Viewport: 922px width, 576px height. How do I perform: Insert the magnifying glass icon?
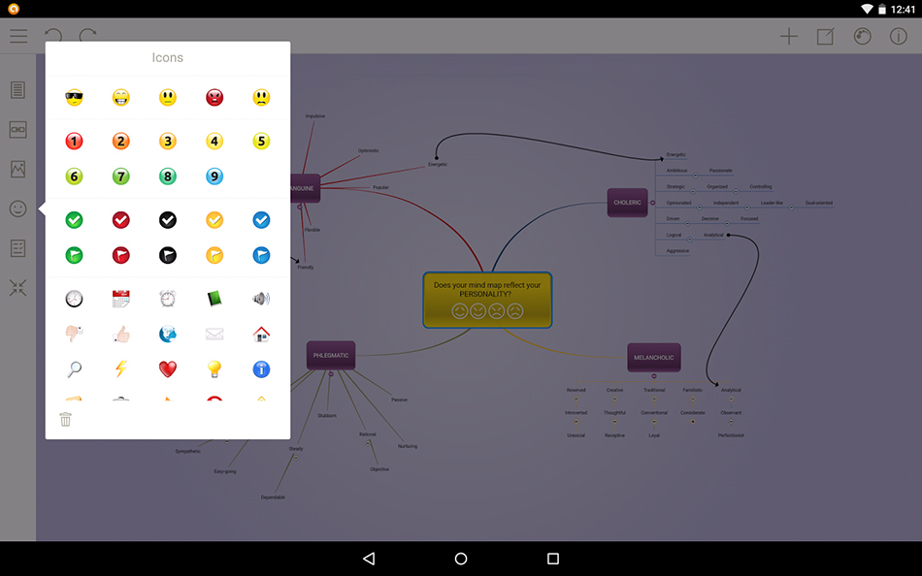tap(74, 369)
